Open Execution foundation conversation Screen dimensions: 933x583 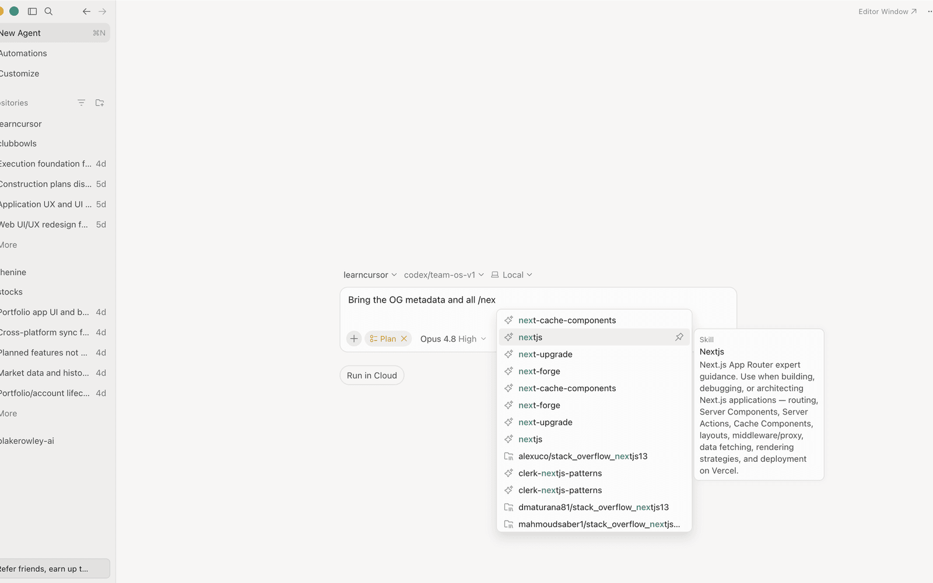55,164
